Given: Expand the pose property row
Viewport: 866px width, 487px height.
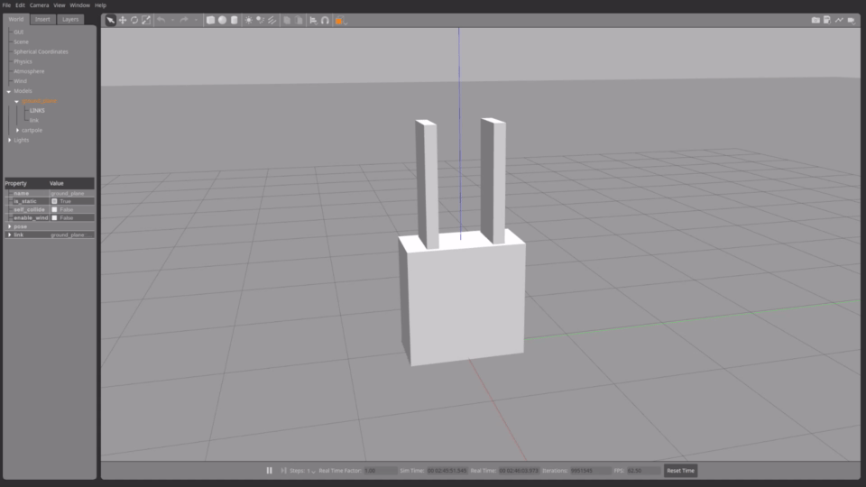Looking at the screenshot, I should point(9,226).
